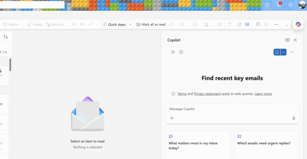307x159 pixels.
Task: Click the green protection shield icon
Action: [x=181, y=52]
